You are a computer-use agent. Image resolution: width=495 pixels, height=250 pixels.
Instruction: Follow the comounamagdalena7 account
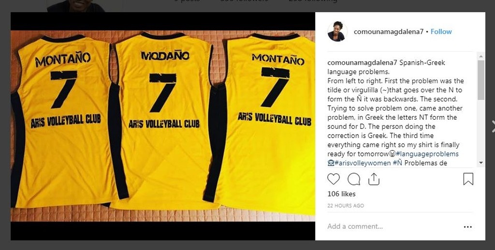click(441, 31)
